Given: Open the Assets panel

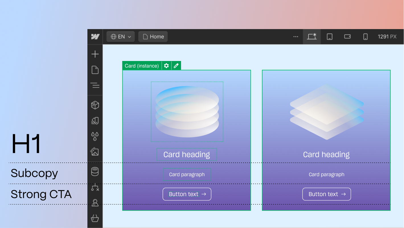Looking at the screenshot, I should (95, 152).
